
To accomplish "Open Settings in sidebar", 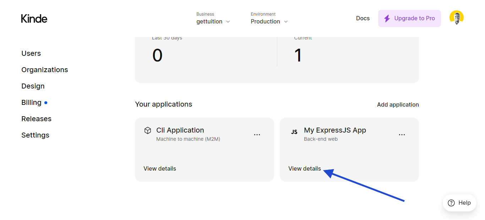I will tap(36, 135).
